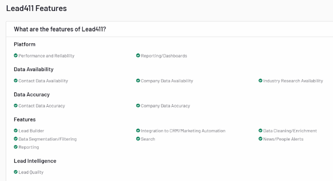Select Integration to CRM/Marketing Automation
Viewport: 333px width, 181px height.
coord(183,131)
